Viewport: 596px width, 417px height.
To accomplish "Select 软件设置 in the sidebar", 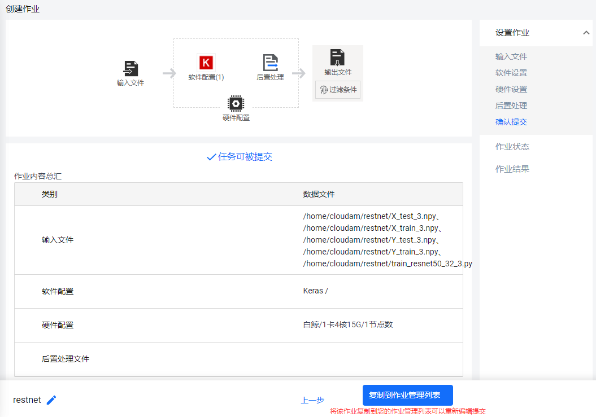I will (511, 73).
